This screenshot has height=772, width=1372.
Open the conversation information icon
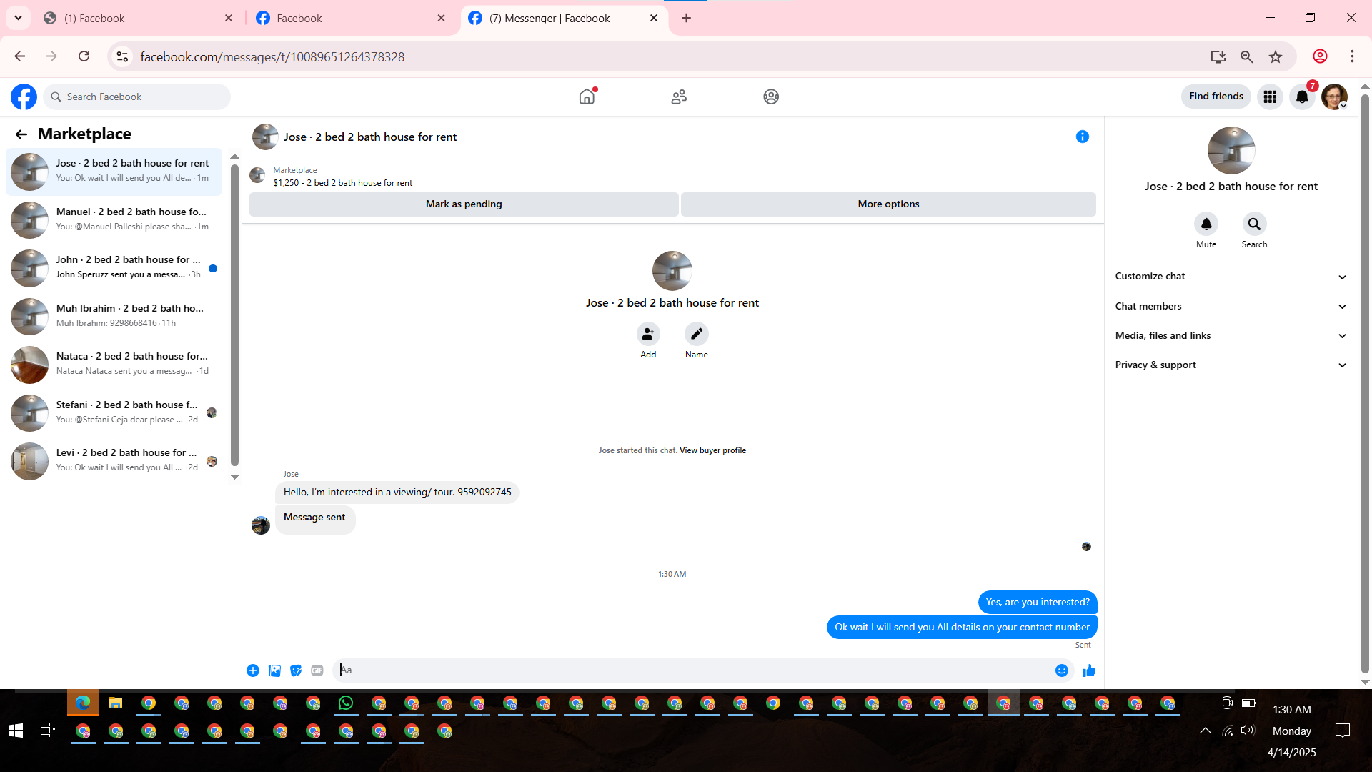(x=1082, y=137)
